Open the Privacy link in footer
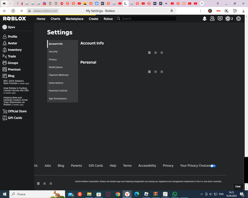 [168, 166]
